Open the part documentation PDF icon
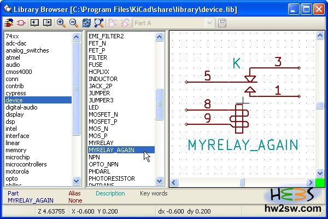 pyautogui.click(x=222, y=23)
